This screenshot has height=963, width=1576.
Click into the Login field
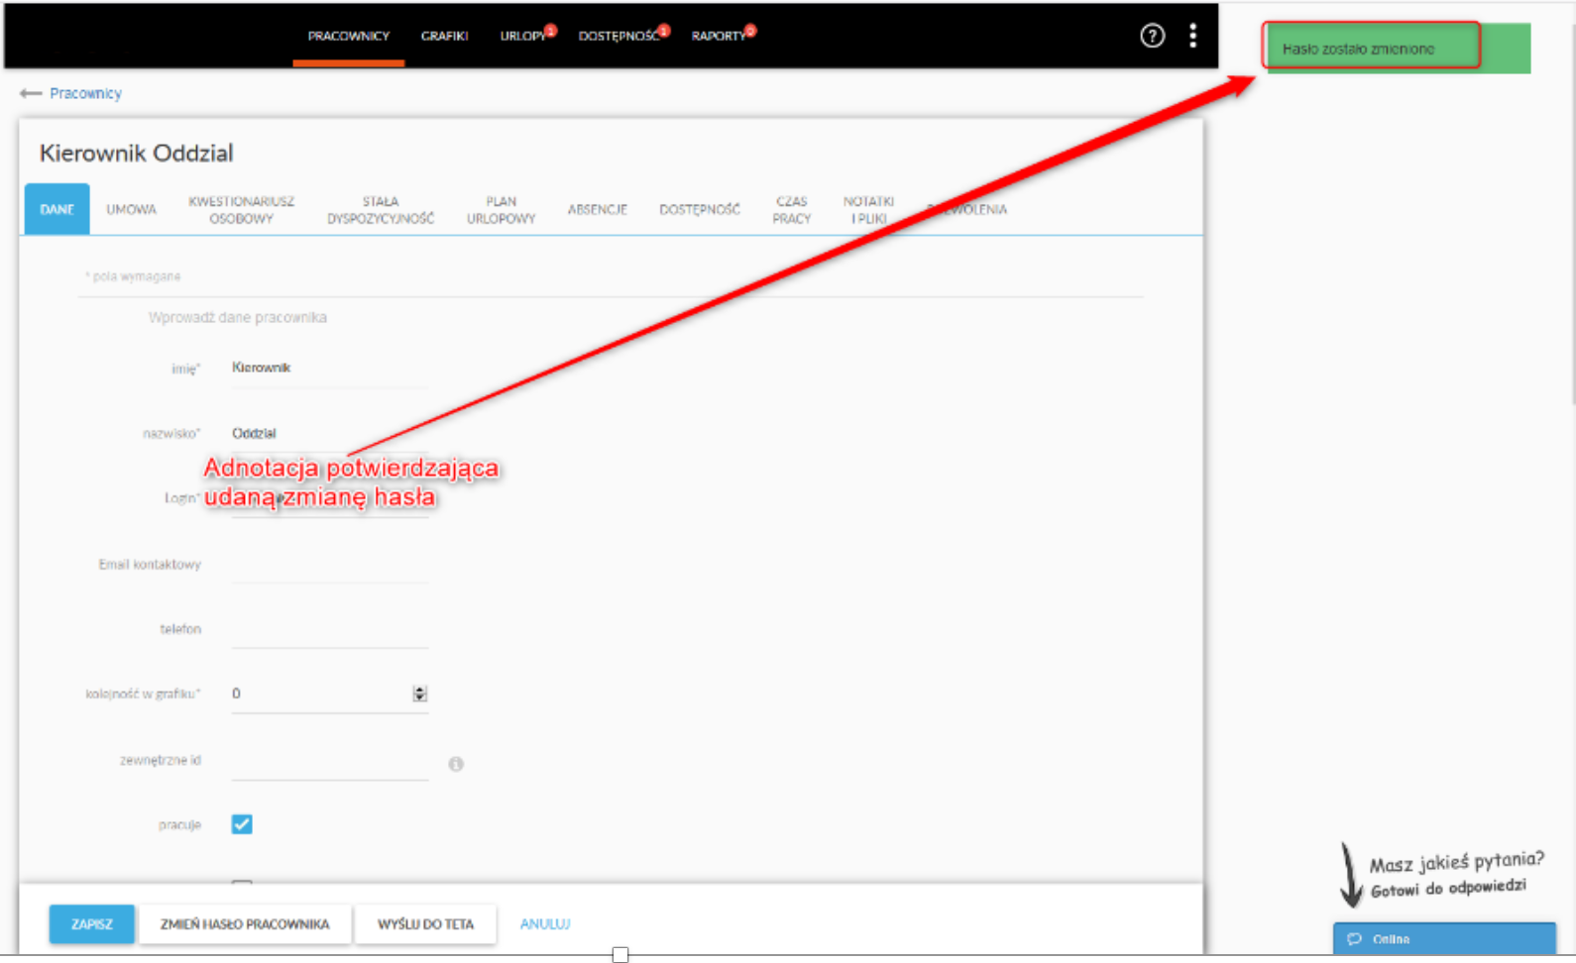click(x=329, y=498)
